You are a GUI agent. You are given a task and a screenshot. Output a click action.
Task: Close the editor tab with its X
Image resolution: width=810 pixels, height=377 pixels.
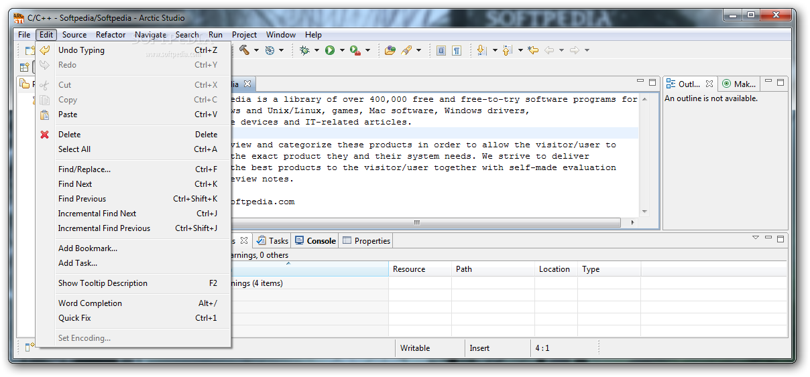pyautogui.click(x=247, y=84)
